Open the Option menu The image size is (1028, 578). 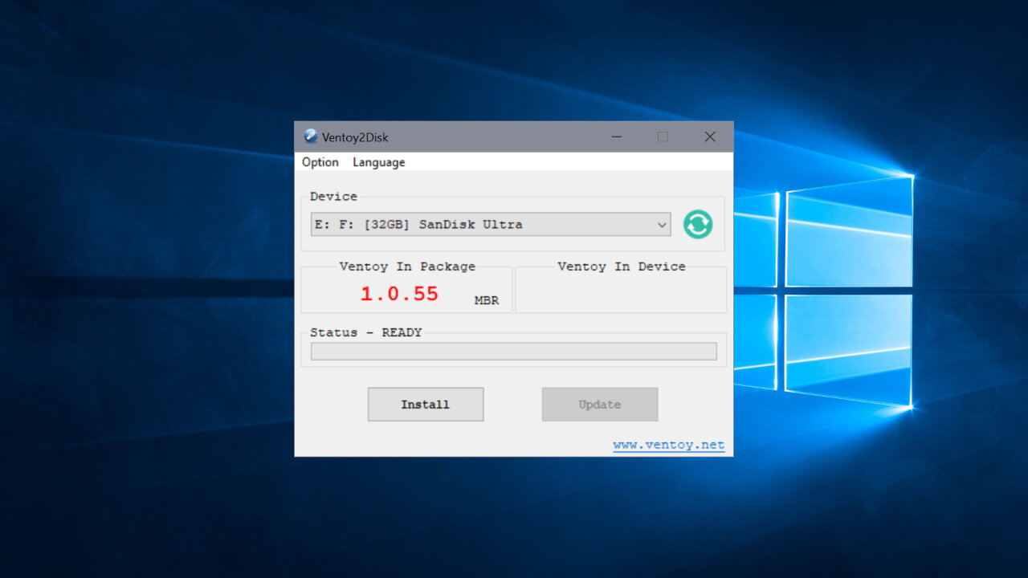[319, 162]
